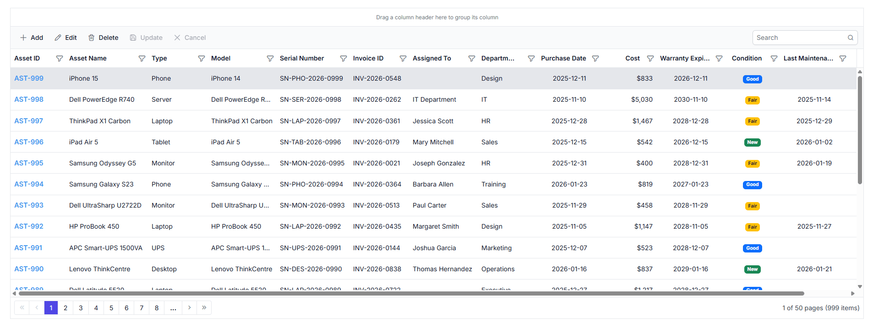The image size is (873, 329).
Task: Sort by Asset Name column header
Action: (x=88, y=58)
